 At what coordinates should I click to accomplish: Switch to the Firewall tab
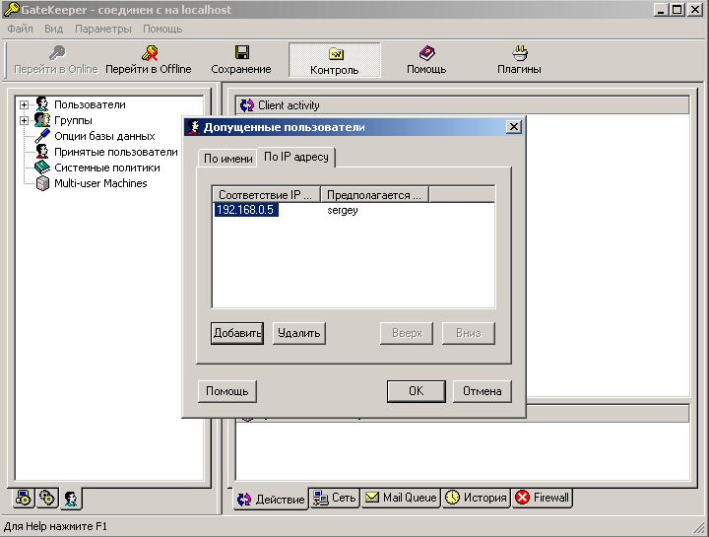tap(542, 498)
